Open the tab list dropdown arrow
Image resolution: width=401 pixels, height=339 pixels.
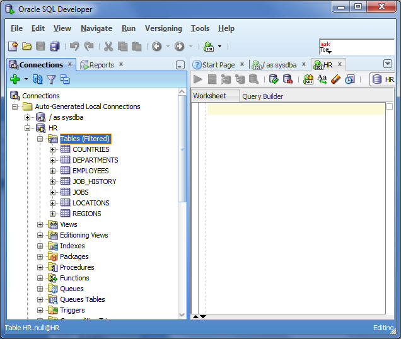[x=388, y=64]
